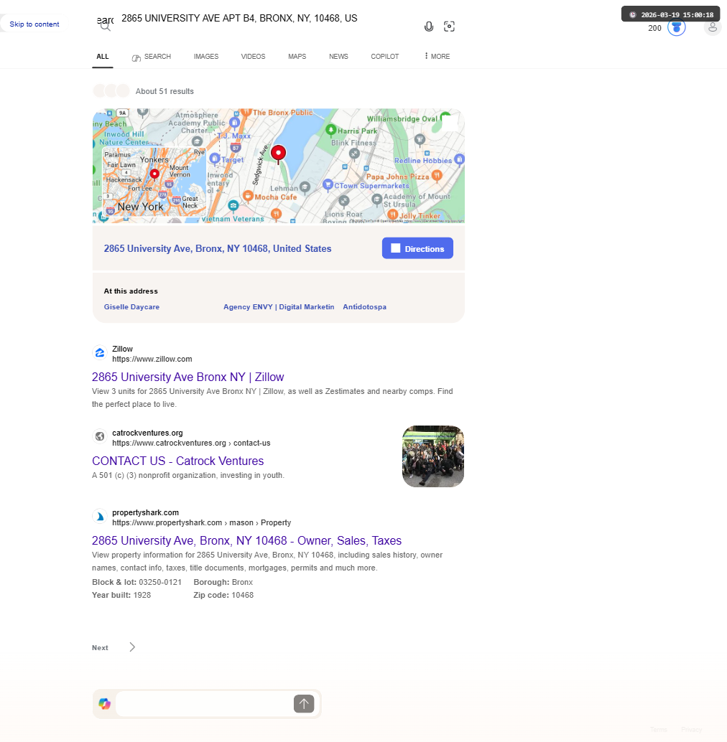Click the catrockventures globe favicon
Viewport: 727px width, 742px height.
click(x=99, y=436)
